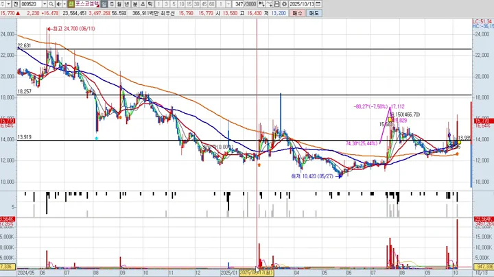Screen dimensions: 494x277
Task: Click the orange star marker near September
Action: [120, 117]
